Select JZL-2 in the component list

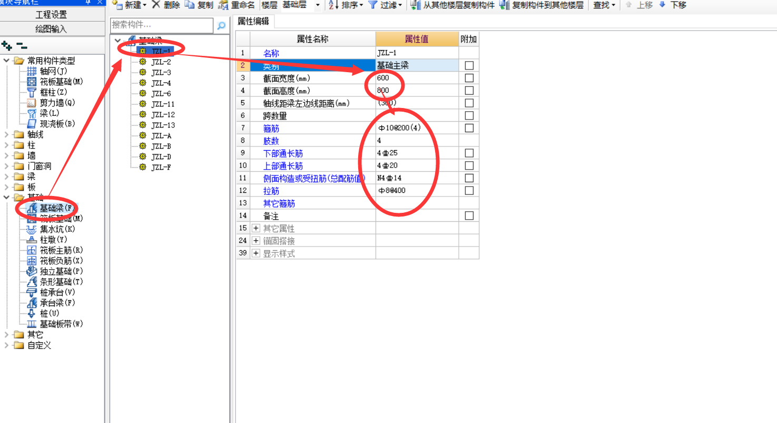pos(161,62)
